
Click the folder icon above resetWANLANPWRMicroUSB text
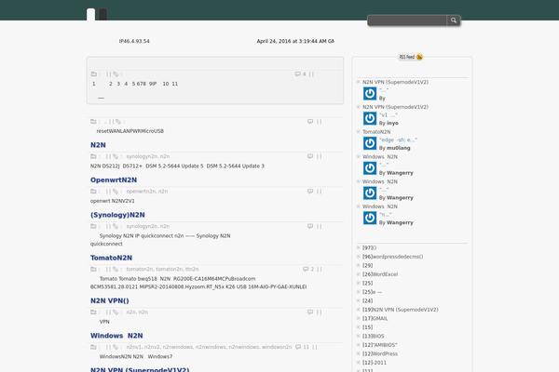93,122
